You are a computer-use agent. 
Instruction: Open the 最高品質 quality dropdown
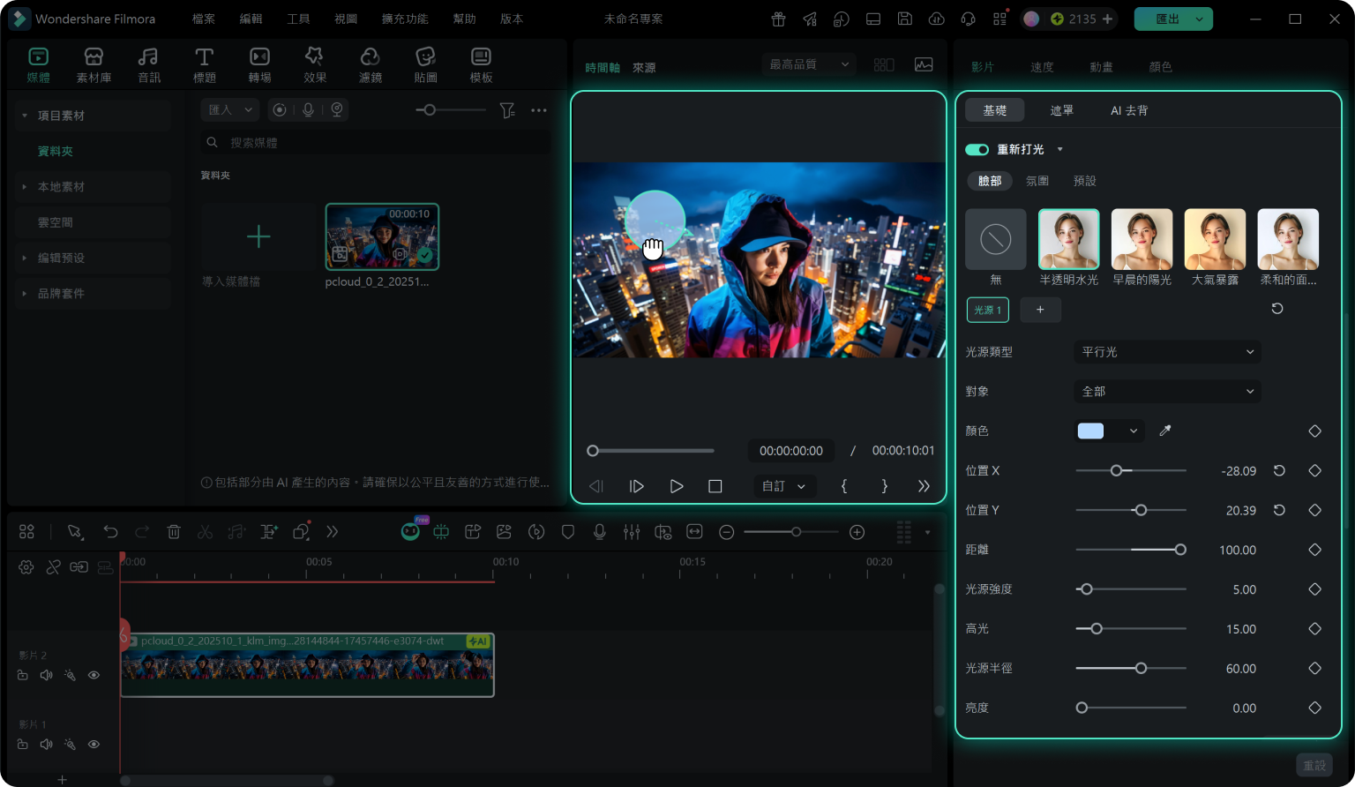point(809,64)
